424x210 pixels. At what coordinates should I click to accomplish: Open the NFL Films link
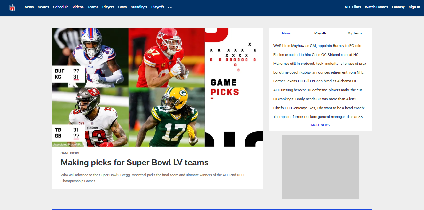pos(353,7)
